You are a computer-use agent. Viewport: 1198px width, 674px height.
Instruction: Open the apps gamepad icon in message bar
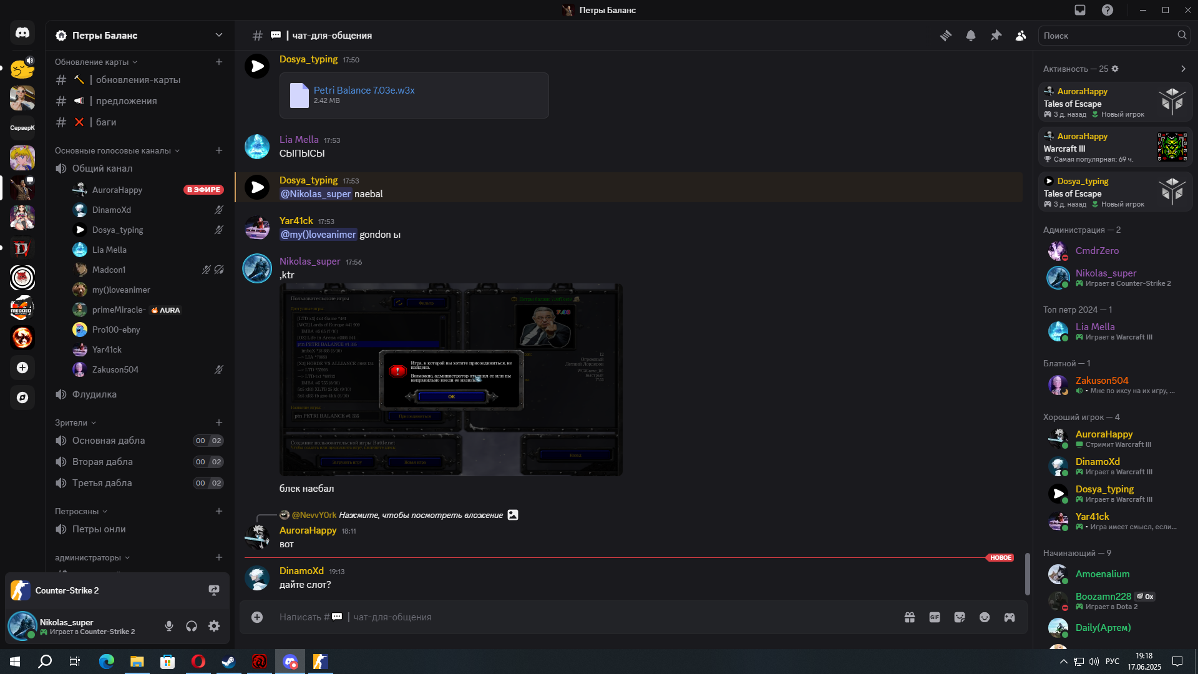(1010, 617)
